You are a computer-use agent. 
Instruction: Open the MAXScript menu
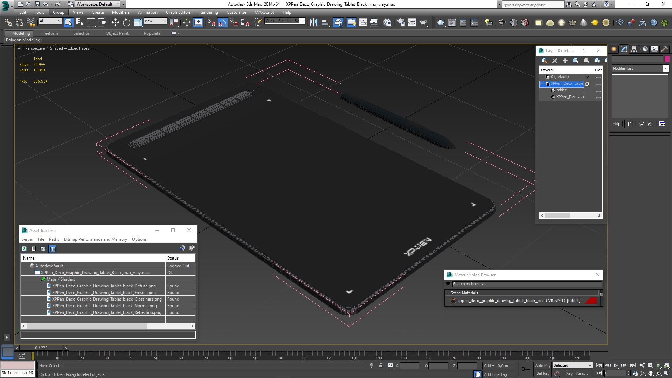264,12
